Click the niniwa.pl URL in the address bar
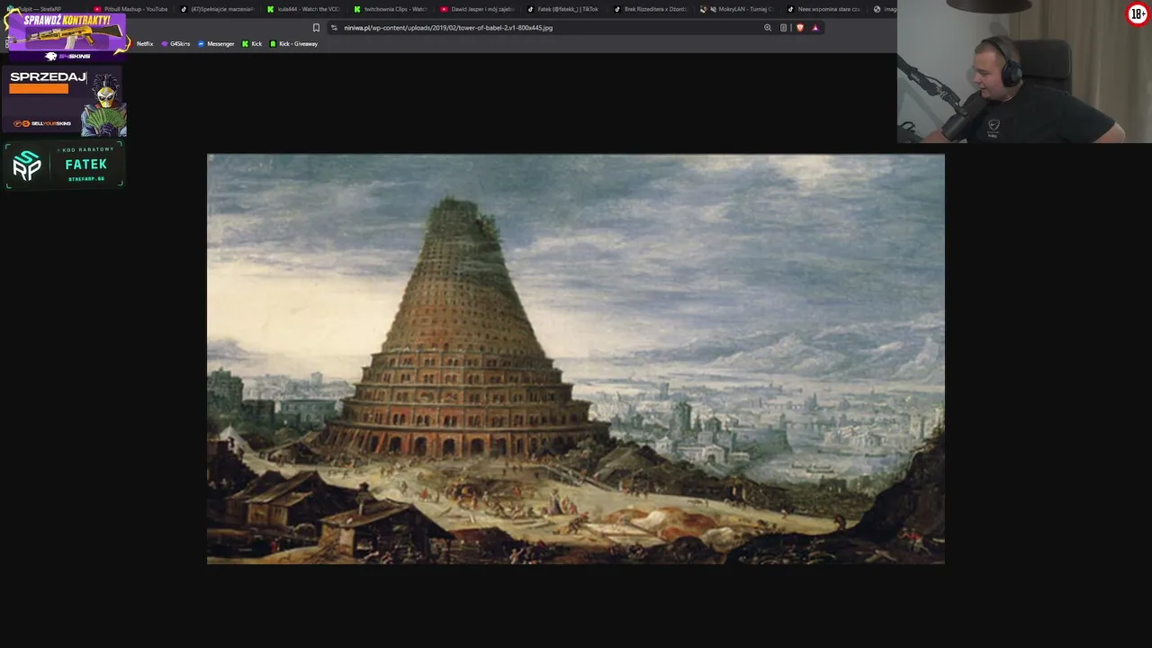Image resolution: width=1152 pixels, height=648 pixels. (448, 28)
